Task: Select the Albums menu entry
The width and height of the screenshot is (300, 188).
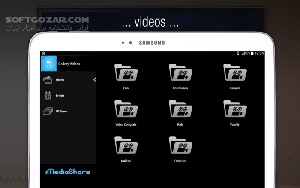Action: pyautogui.click(x=60, y=80)
